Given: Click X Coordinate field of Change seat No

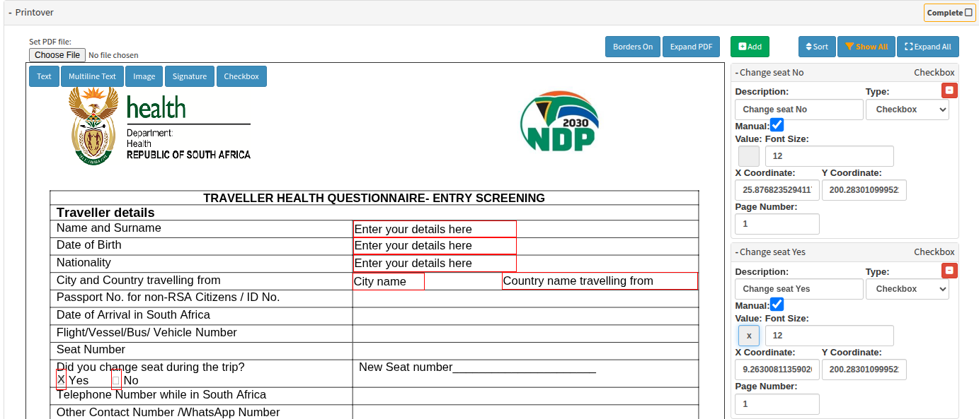Looking at the screenshot, I should 777,190.
